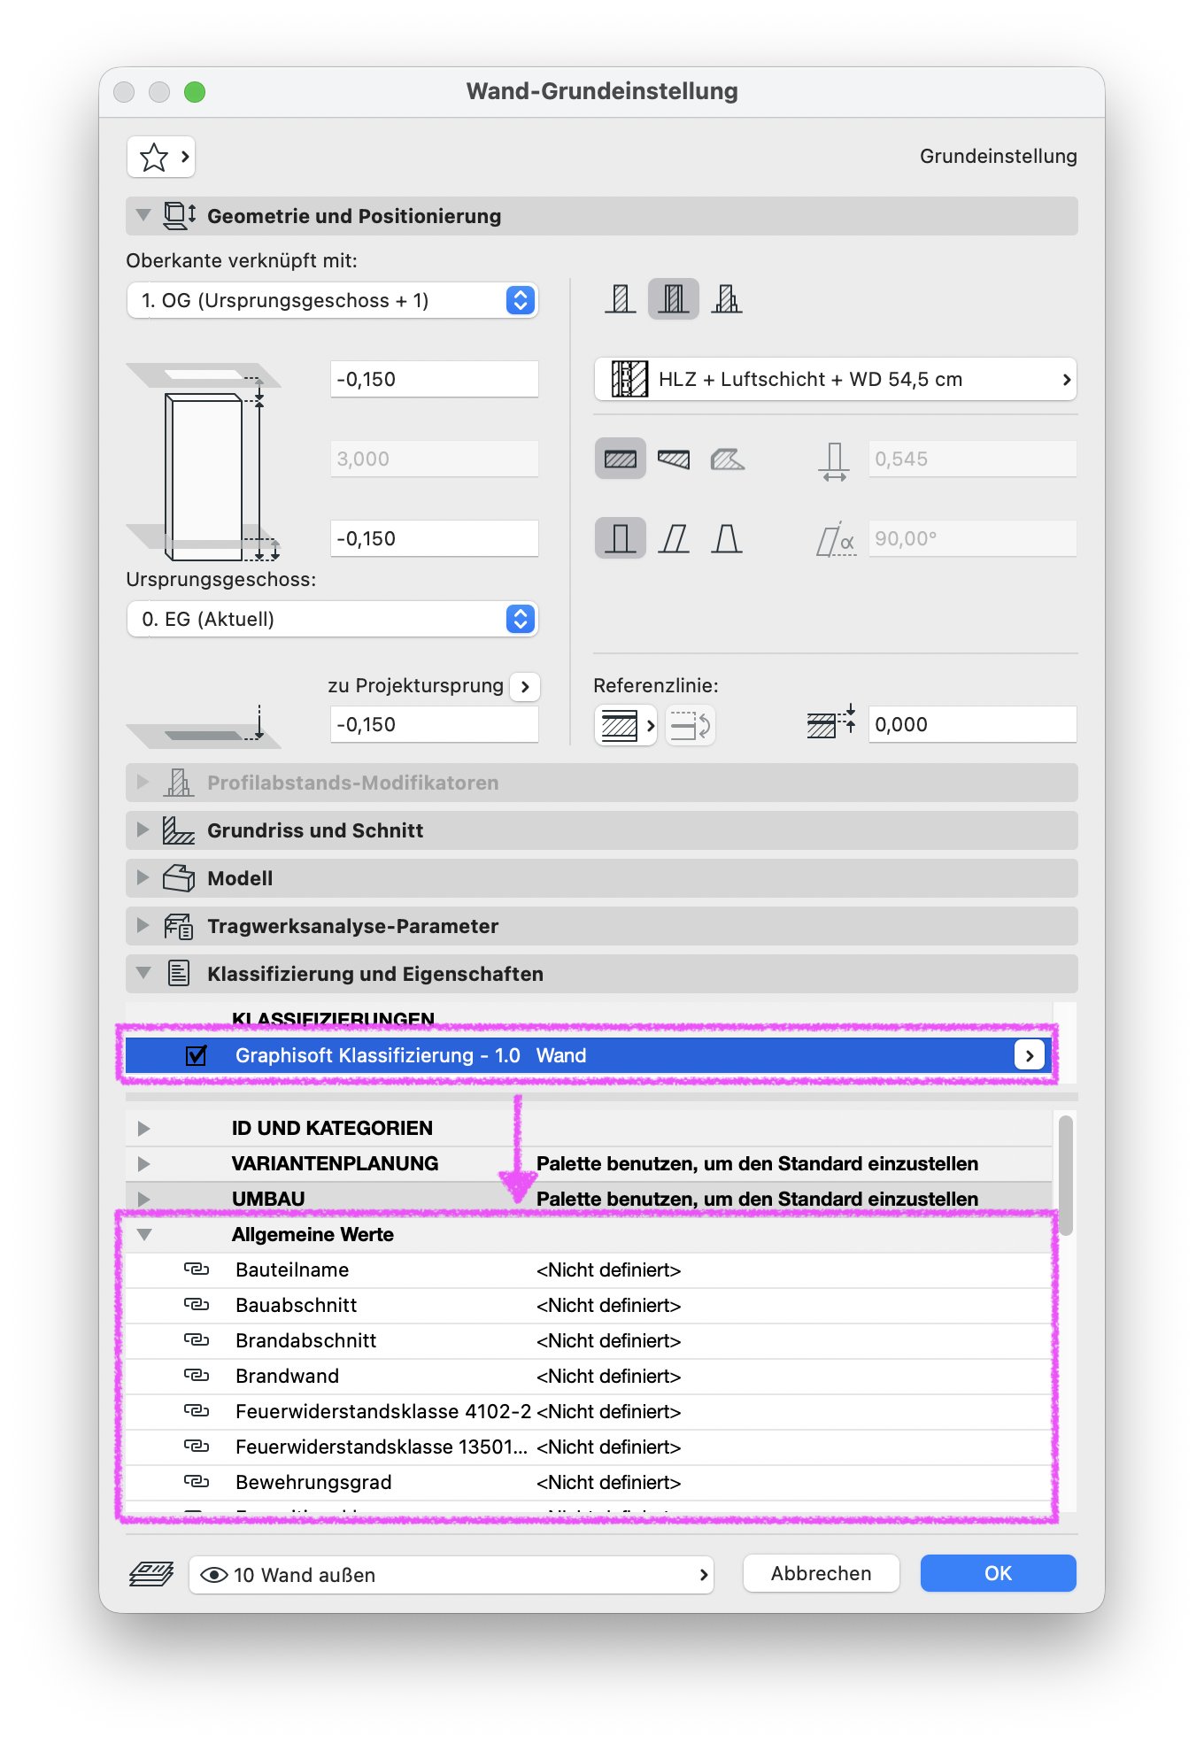Choose the straight wall geometry icon

[621, 459]
